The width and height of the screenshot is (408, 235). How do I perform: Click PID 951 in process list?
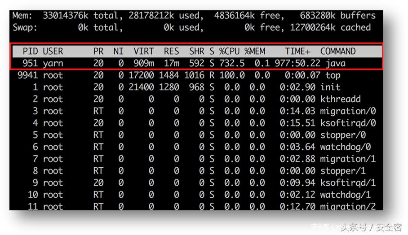[x=30, y=63]
